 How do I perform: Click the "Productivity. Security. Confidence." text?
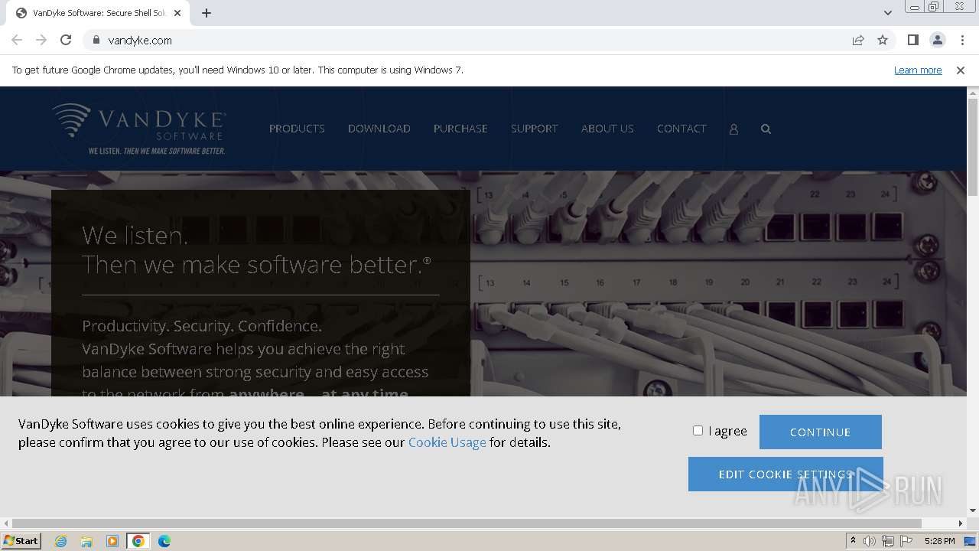[202, 326]
